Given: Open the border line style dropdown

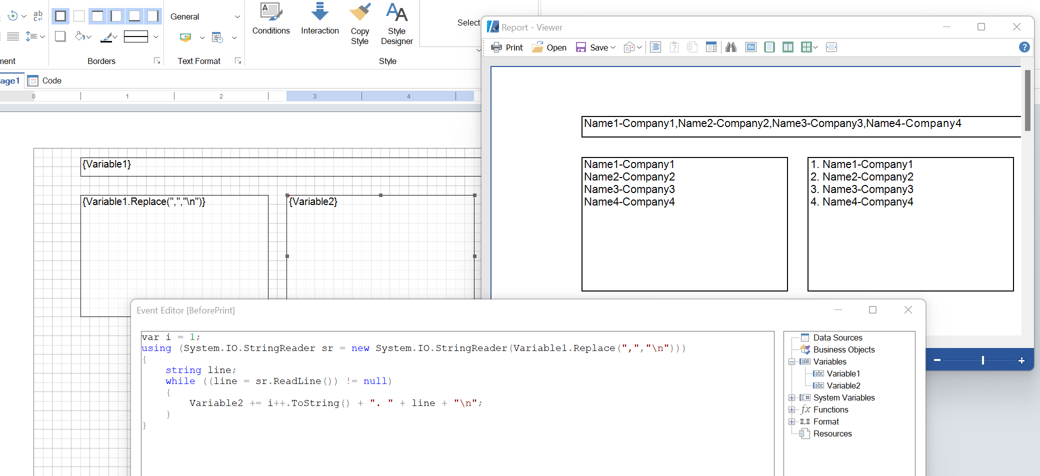Looking at the screenshot, I should click(x=156, y=36).
